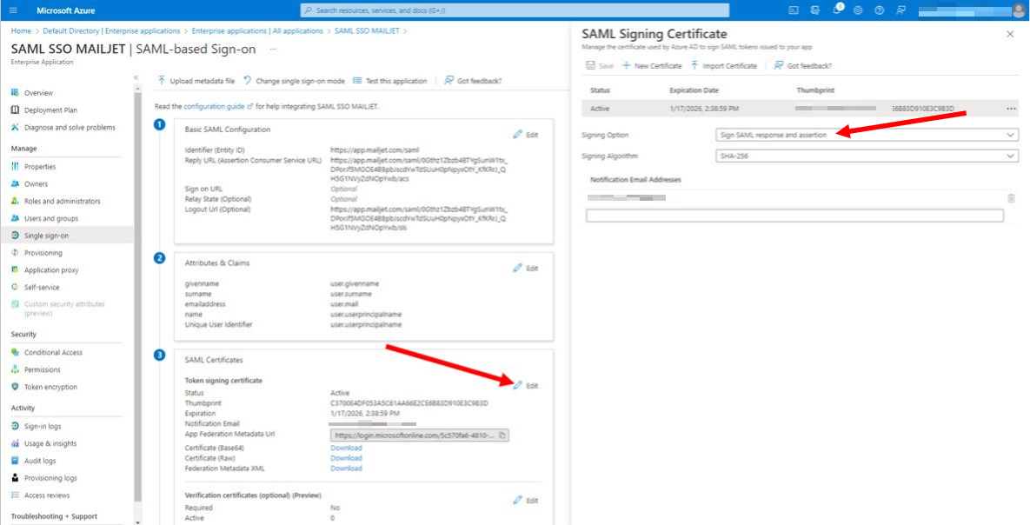Delete the listed notification email address
The image size is (1030, 525).
[x=1011, y=198]
